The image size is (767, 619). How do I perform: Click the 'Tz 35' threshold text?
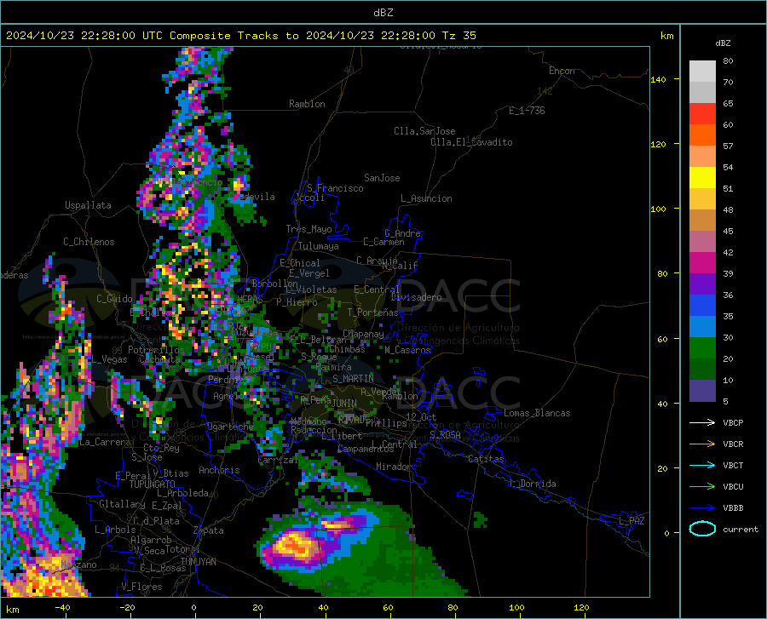point(458,36)
